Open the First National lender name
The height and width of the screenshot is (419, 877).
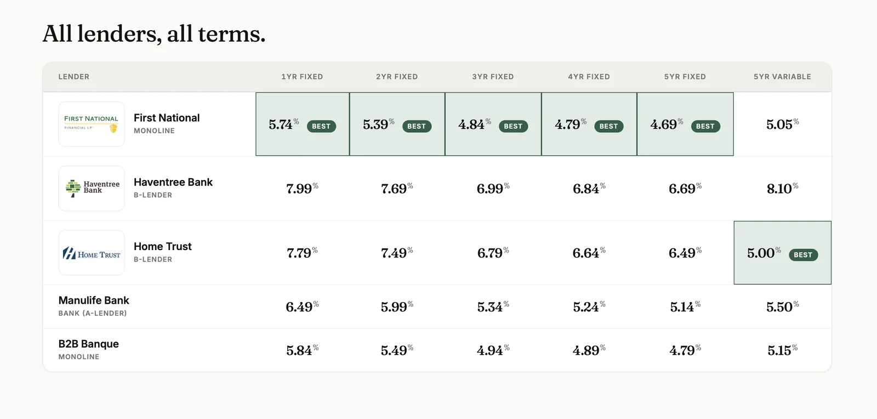[x=167, y=118]
